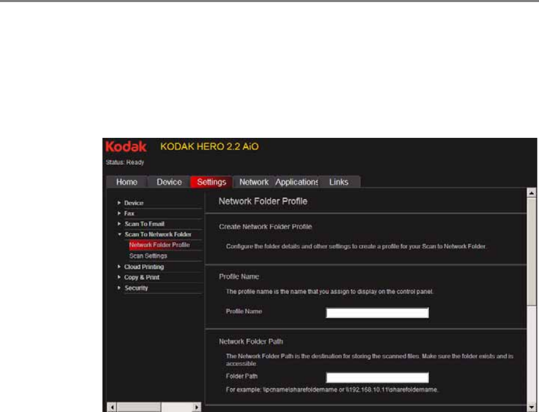Select the Settings tab
This screenshot has width=539, height=412.
click(x=211, y=182)
